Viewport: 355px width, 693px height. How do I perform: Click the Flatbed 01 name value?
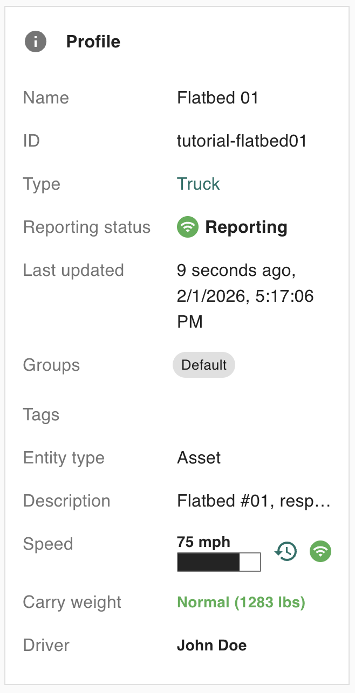click(218, 98)
